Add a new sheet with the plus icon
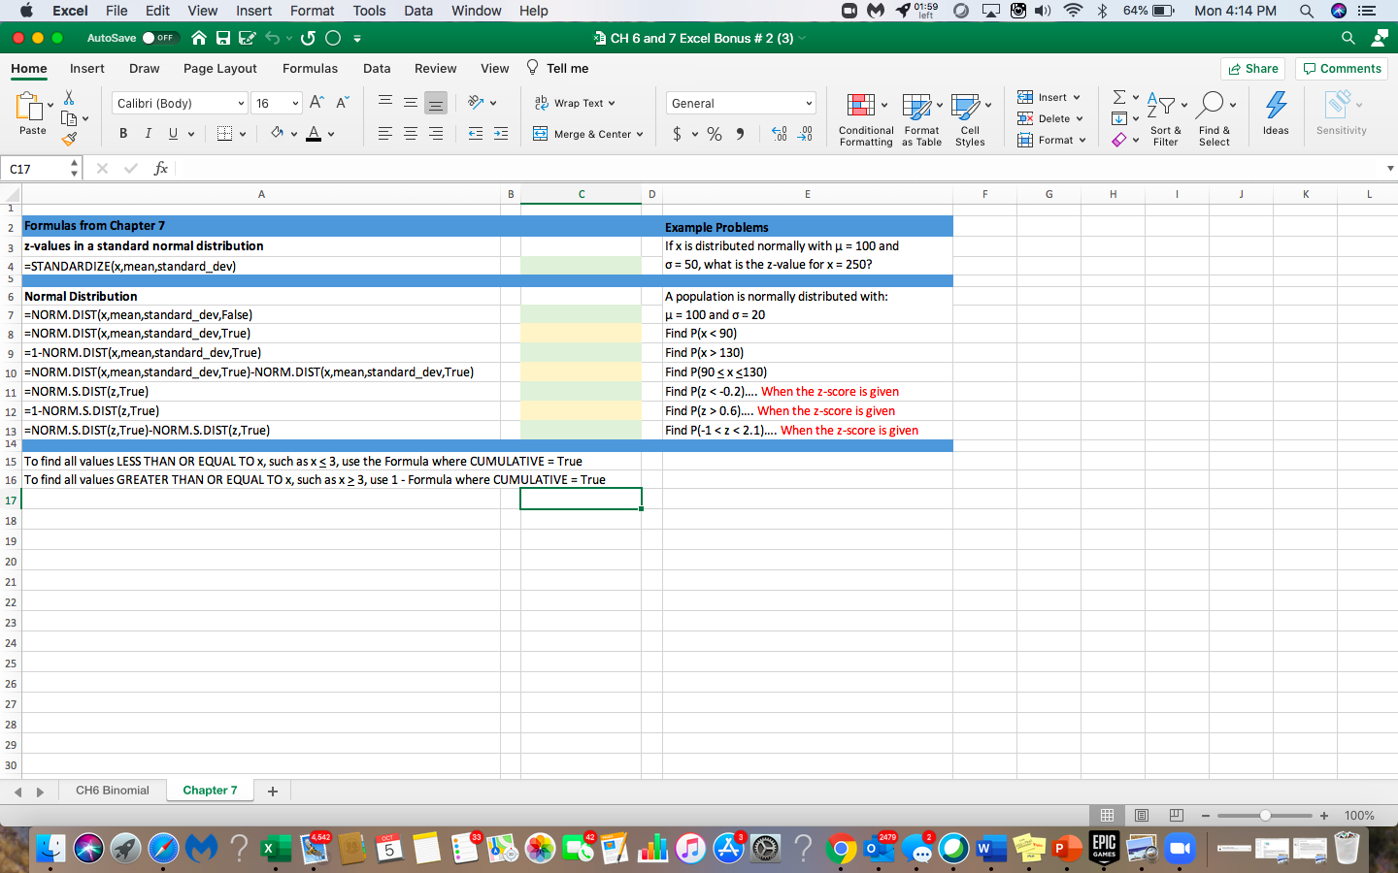 click(273, 792)
